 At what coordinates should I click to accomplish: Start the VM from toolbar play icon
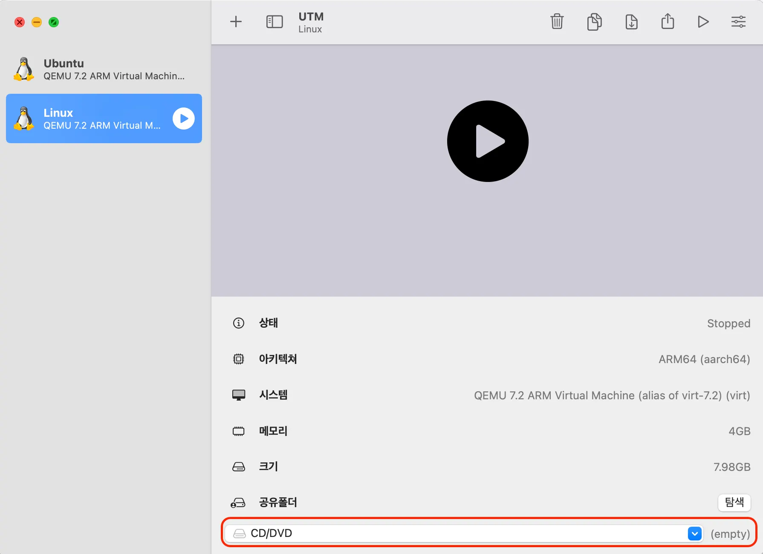pos(703,22)
